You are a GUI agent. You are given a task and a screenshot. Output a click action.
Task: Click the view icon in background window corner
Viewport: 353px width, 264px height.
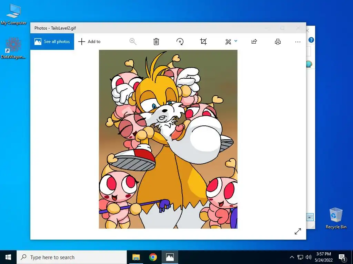(x=310, y=217)
